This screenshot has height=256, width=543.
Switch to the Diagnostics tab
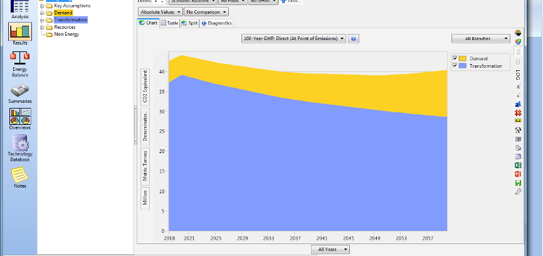coord(216,23)
